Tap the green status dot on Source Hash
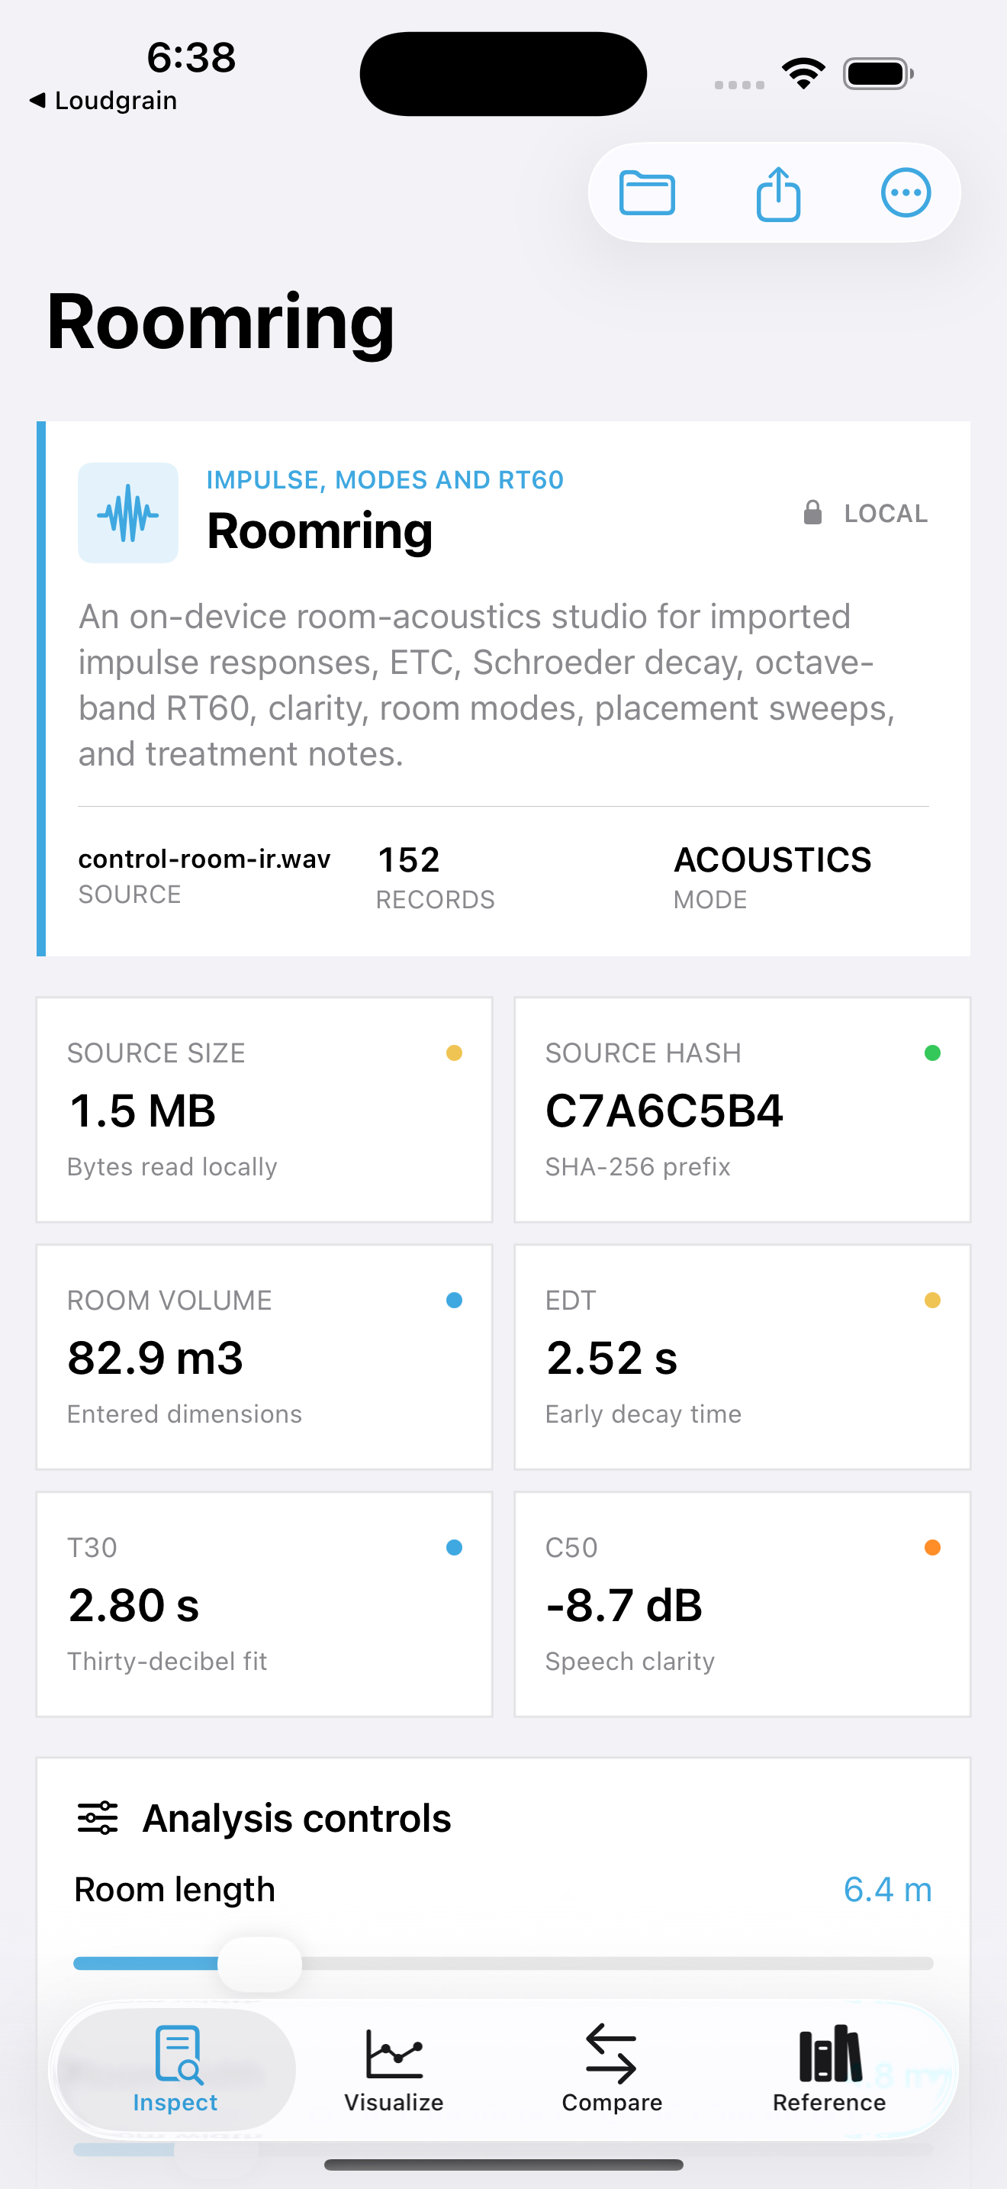 tap(932, 1053)
